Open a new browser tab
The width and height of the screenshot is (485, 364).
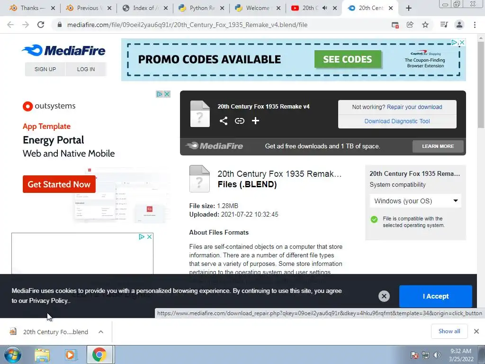[x=409, y=8]
